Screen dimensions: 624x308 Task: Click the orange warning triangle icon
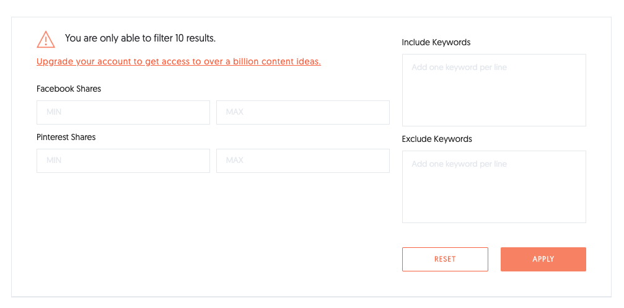coord(46,39)
